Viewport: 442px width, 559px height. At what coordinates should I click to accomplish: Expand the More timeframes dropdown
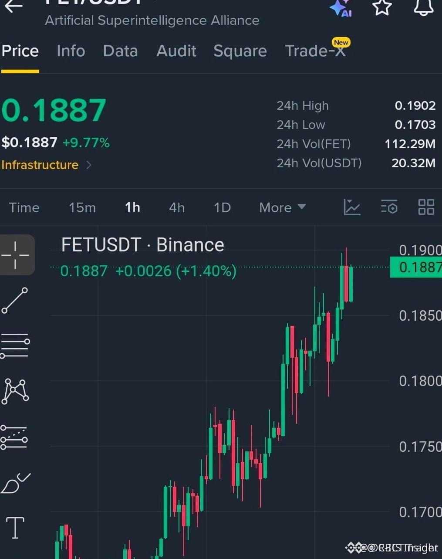(282, 207)
